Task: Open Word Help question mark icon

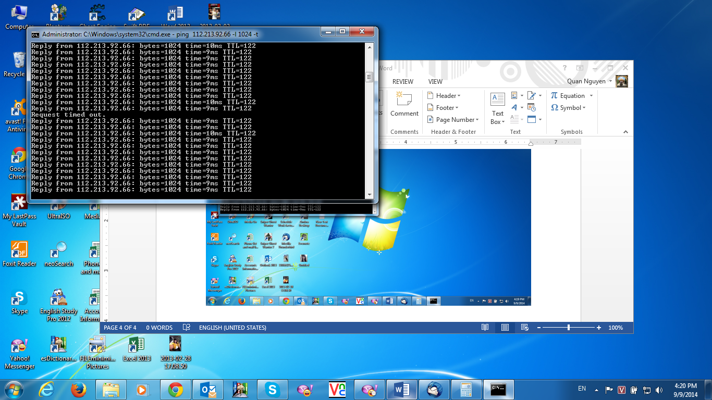Action: (564, 68)
